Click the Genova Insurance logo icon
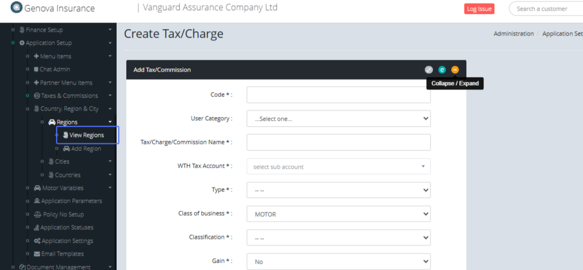Screen dimensions: 583x270 17,8
